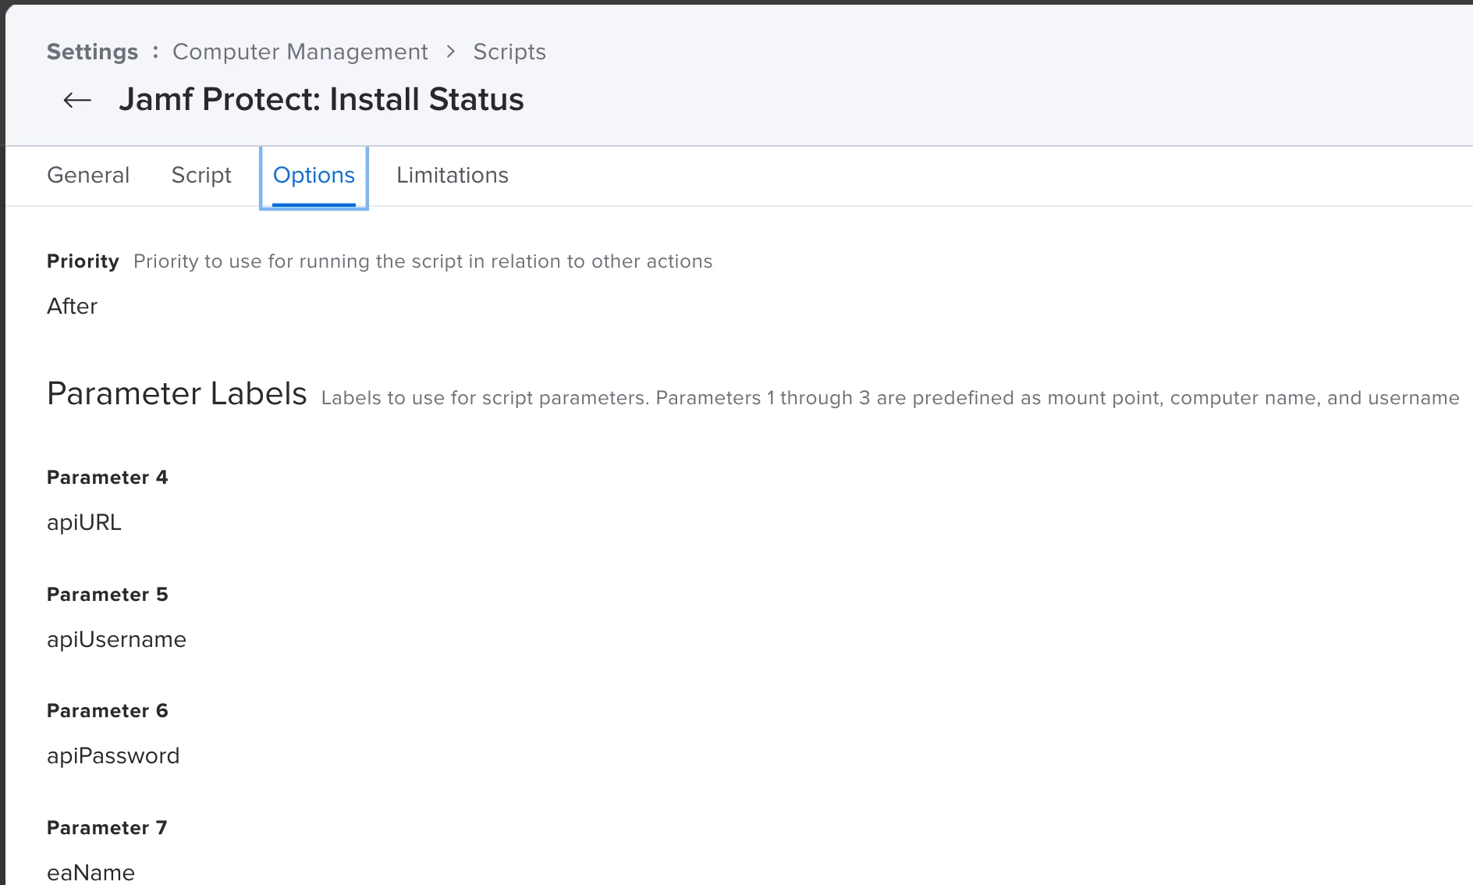Click the Priority description text
The height and width of the screenshot is (885, 1473).
(423, 261)
